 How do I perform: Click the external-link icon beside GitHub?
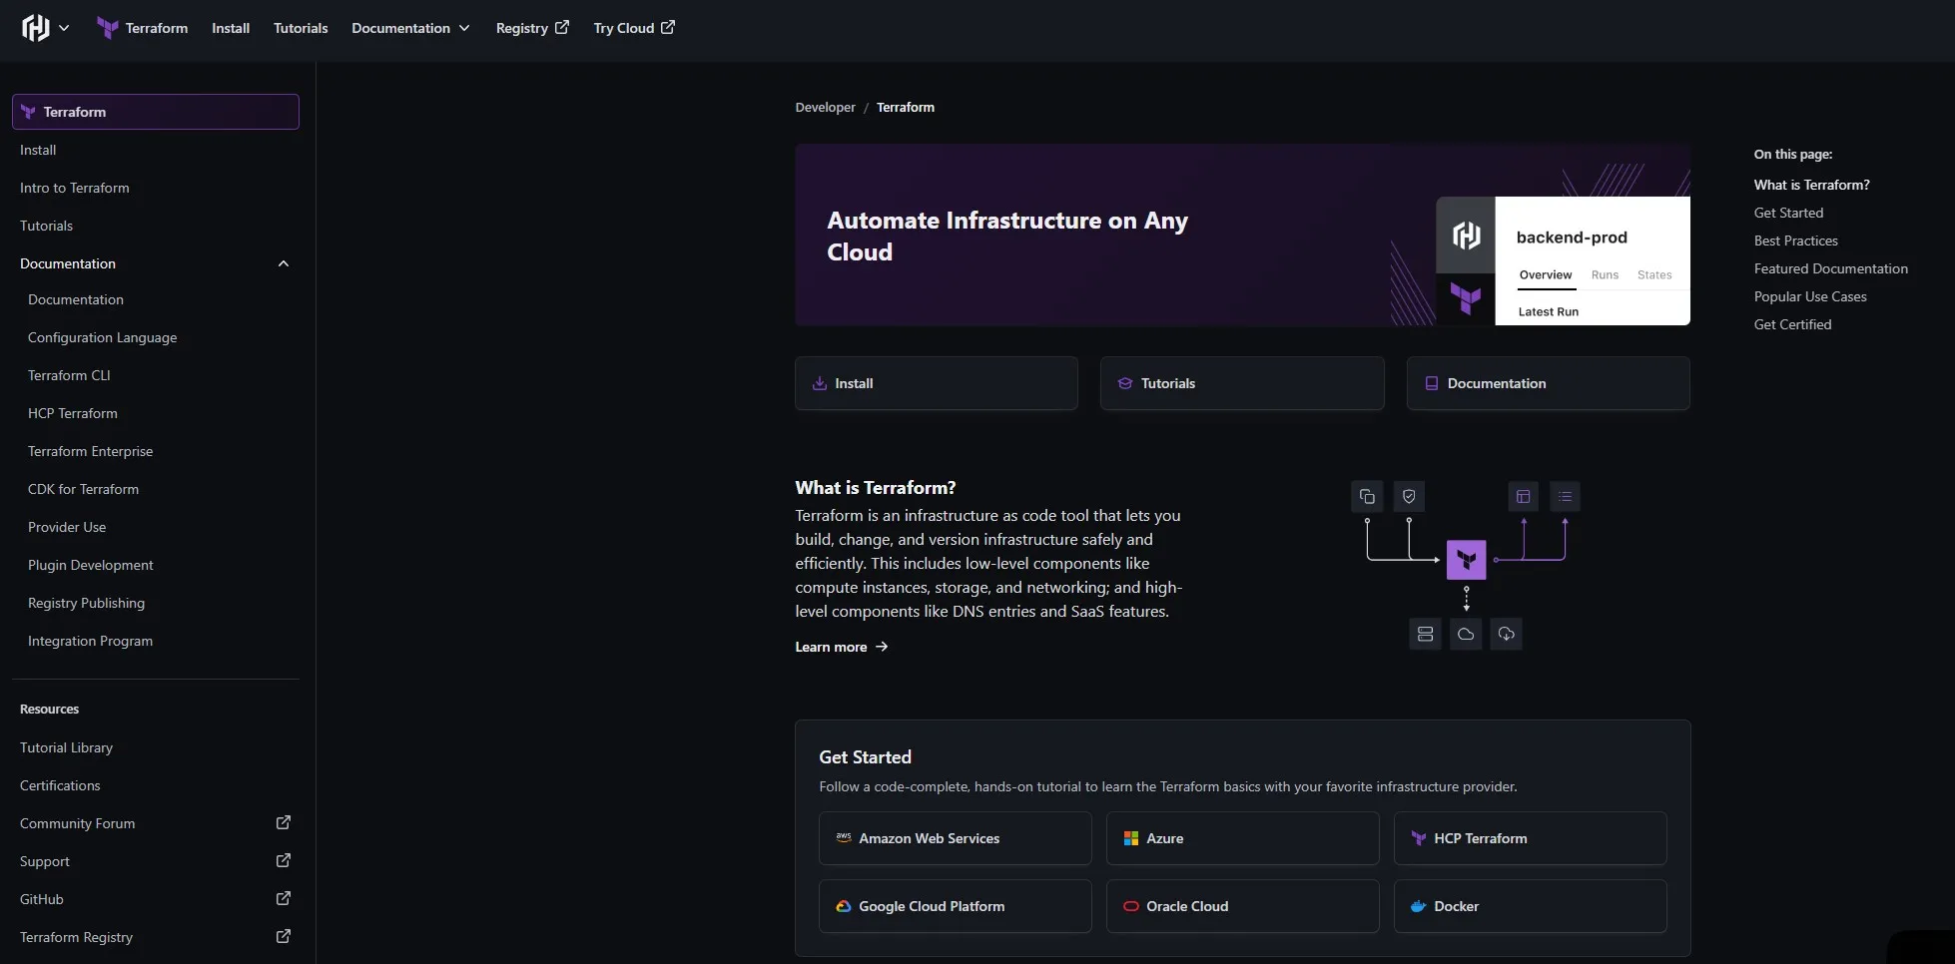[284, 898]
